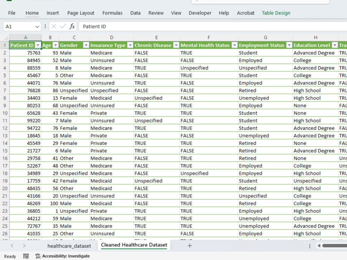Expand the Name Box dropdown arrow
The image size is (347, 260).
[x=37, y=27]
